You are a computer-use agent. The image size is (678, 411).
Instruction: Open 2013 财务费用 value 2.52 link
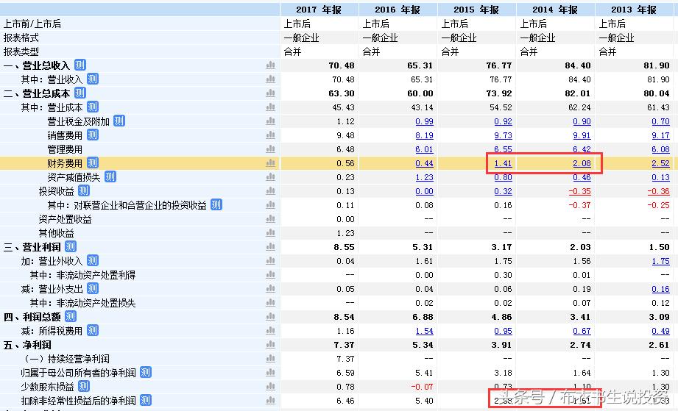(661, 164)
